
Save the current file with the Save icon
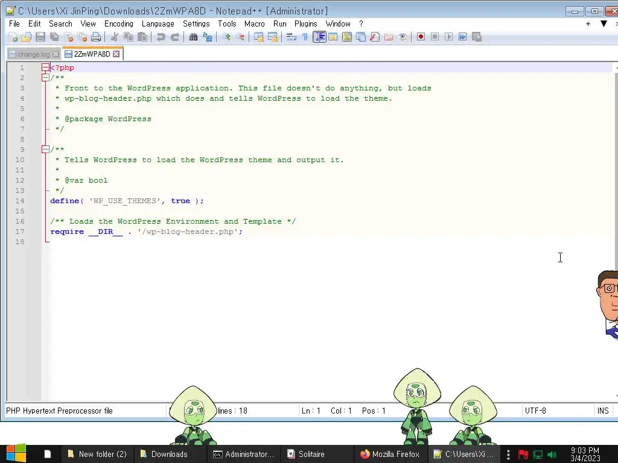pos(40,37)
